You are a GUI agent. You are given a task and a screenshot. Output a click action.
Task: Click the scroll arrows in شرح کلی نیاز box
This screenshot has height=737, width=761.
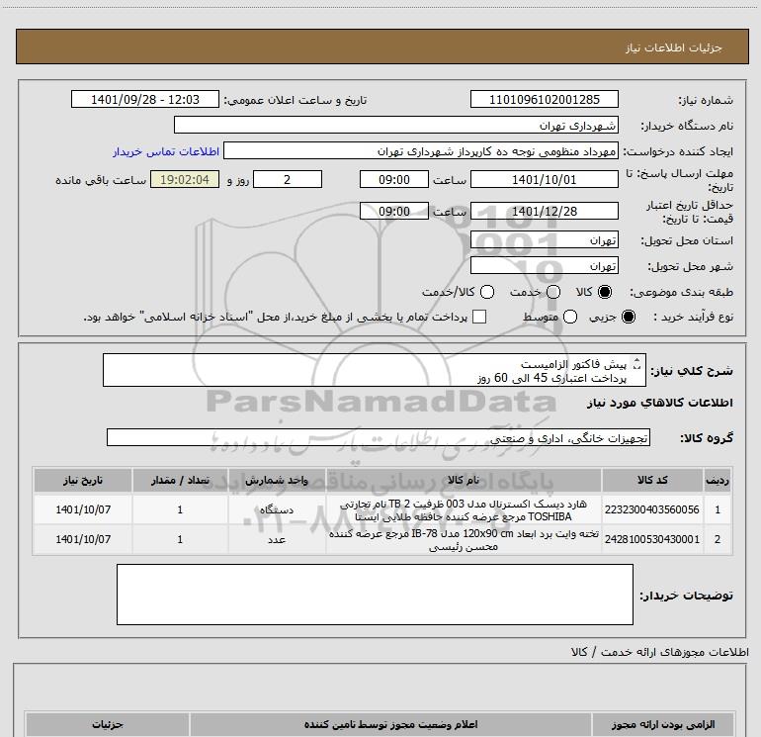tap(636, 363)
